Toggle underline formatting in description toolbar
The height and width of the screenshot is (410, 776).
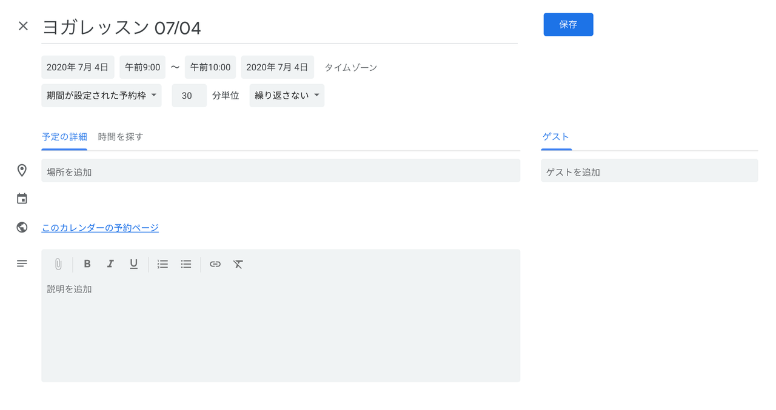(x=133, y=264)
